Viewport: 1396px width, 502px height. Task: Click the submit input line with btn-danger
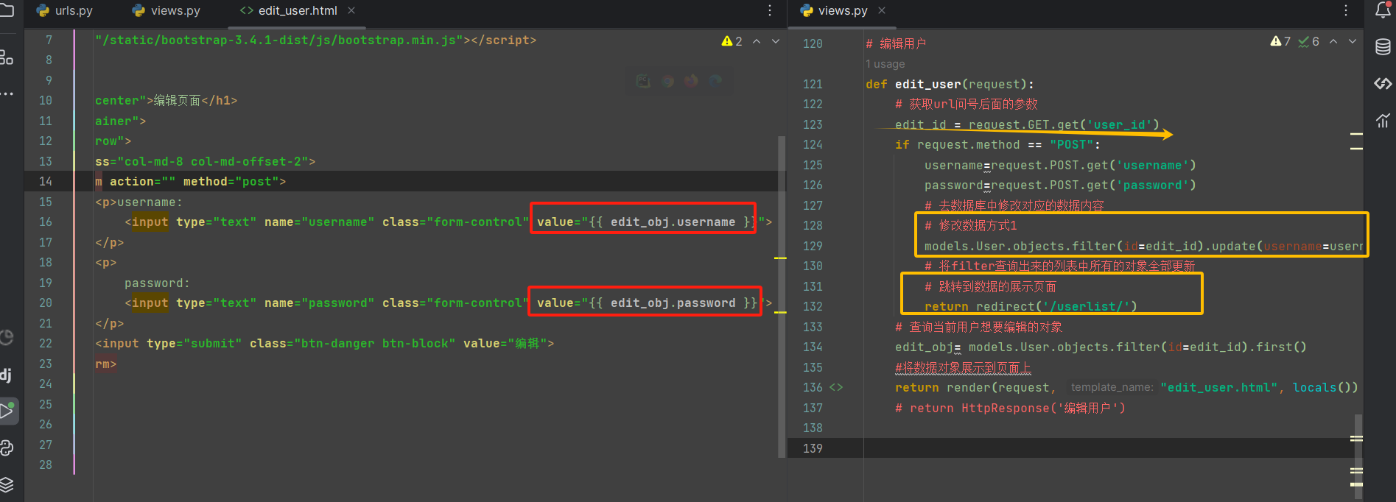pyautogui.click(x=324, y=343)
